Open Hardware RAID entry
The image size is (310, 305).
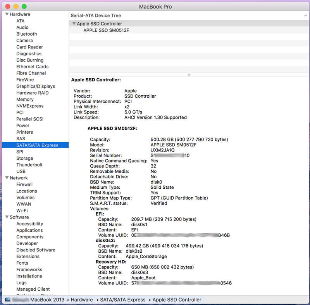click(33, 93)
